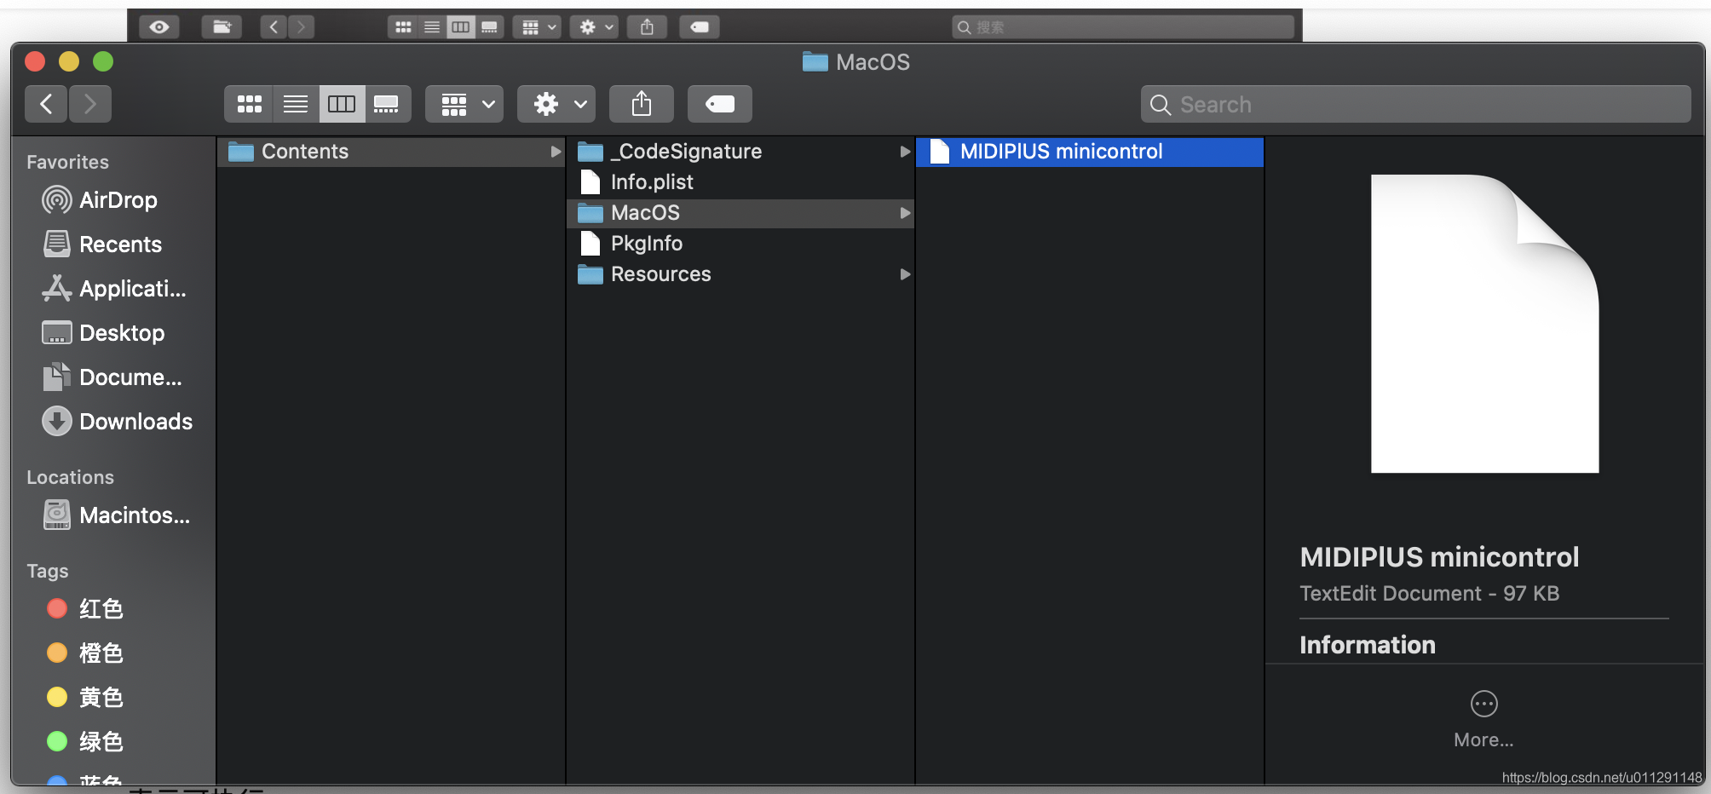This screenshot has height=794, width=1711.
Task: Click the Tags sidebar heading
Action: click(x=47, y=571)
